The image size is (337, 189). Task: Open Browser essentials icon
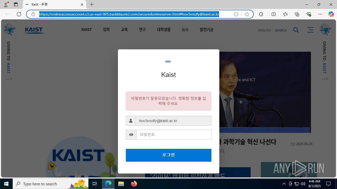pos(309,14)
